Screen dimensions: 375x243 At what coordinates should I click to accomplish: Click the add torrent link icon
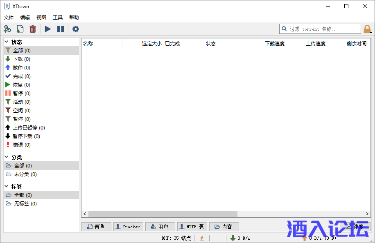tap(7, 29)
